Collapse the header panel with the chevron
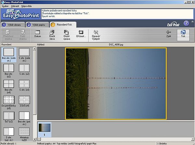The image size is (195, 145). [x=192, y=21]
